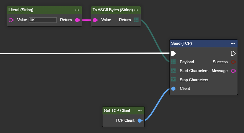Select the Get TCP Client node header
This screenshot has height=133, width=244.
pos(118,110)
